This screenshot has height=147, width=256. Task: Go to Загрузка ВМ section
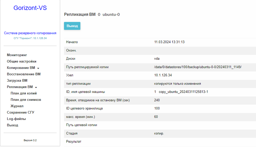pyautogui.click(x=17, y=80)
